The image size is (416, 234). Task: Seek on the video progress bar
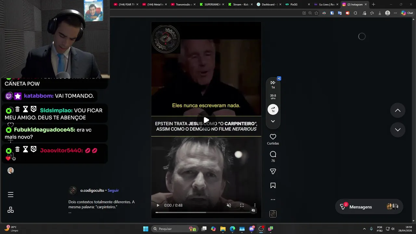point(206,212)
